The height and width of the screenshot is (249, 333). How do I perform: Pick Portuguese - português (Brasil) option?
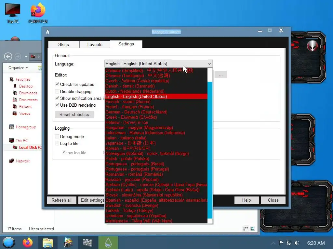pos(156,164)
